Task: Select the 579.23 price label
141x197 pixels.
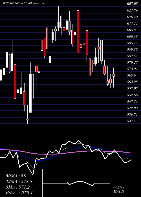Action: pos(132,62)
